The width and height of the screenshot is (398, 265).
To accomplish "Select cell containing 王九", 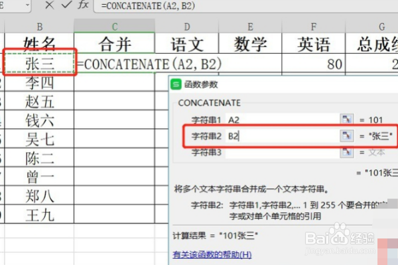I will [x=39, y=215].
